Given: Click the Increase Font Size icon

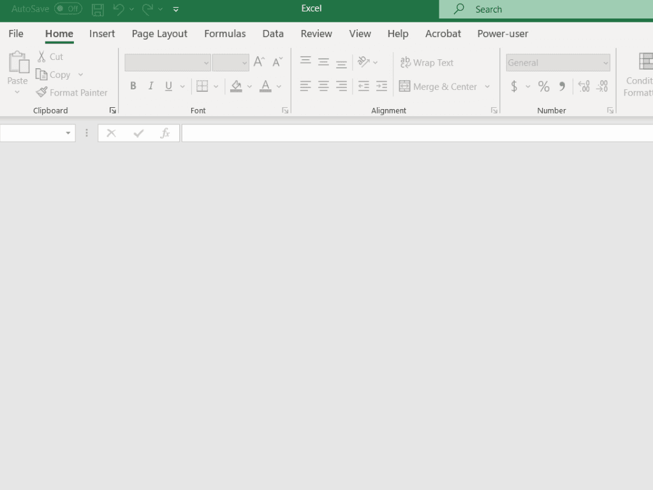Looking at the screenshot, I should (x=258, y=62).
